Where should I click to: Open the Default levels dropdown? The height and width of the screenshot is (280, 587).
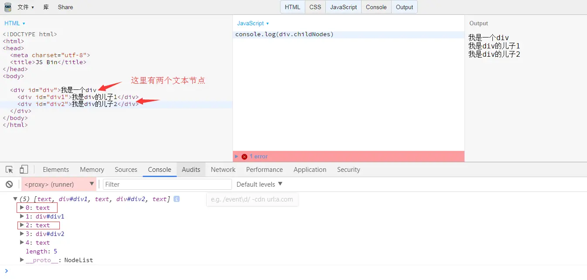coord(259,184)
